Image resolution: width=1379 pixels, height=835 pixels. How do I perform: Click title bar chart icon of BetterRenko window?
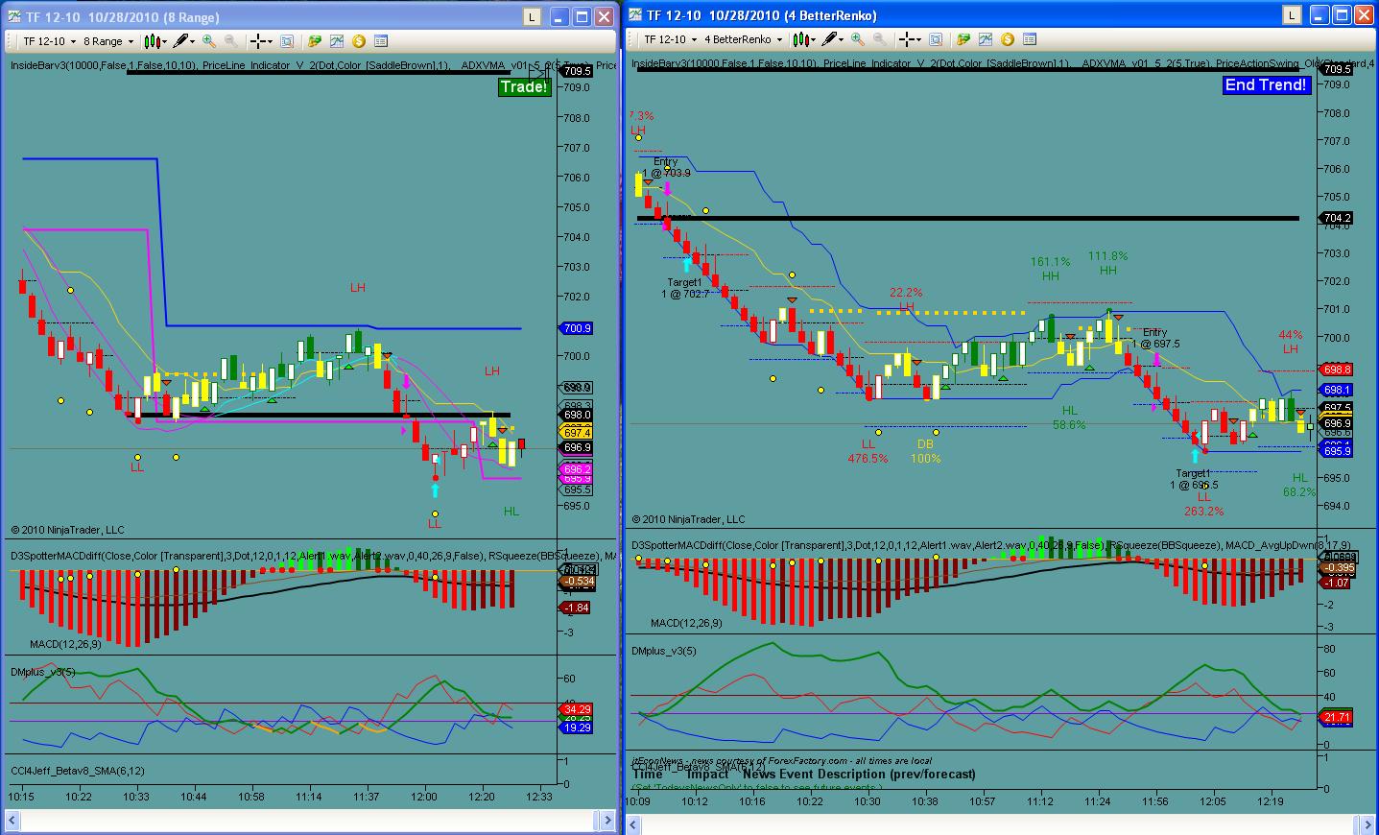point(635,15)
